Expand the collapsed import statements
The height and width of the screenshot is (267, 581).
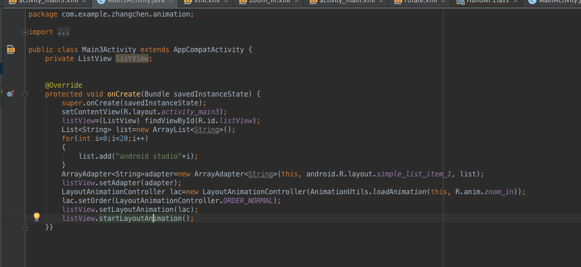click(x=25, y=32)
